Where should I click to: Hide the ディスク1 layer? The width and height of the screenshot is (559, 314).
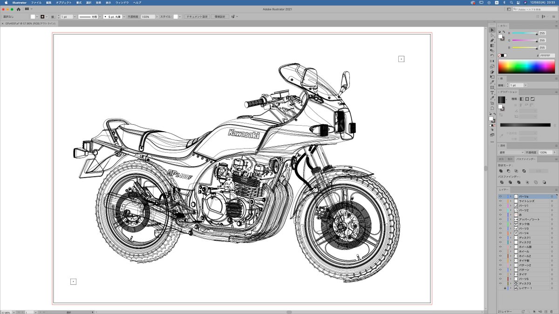500,238
